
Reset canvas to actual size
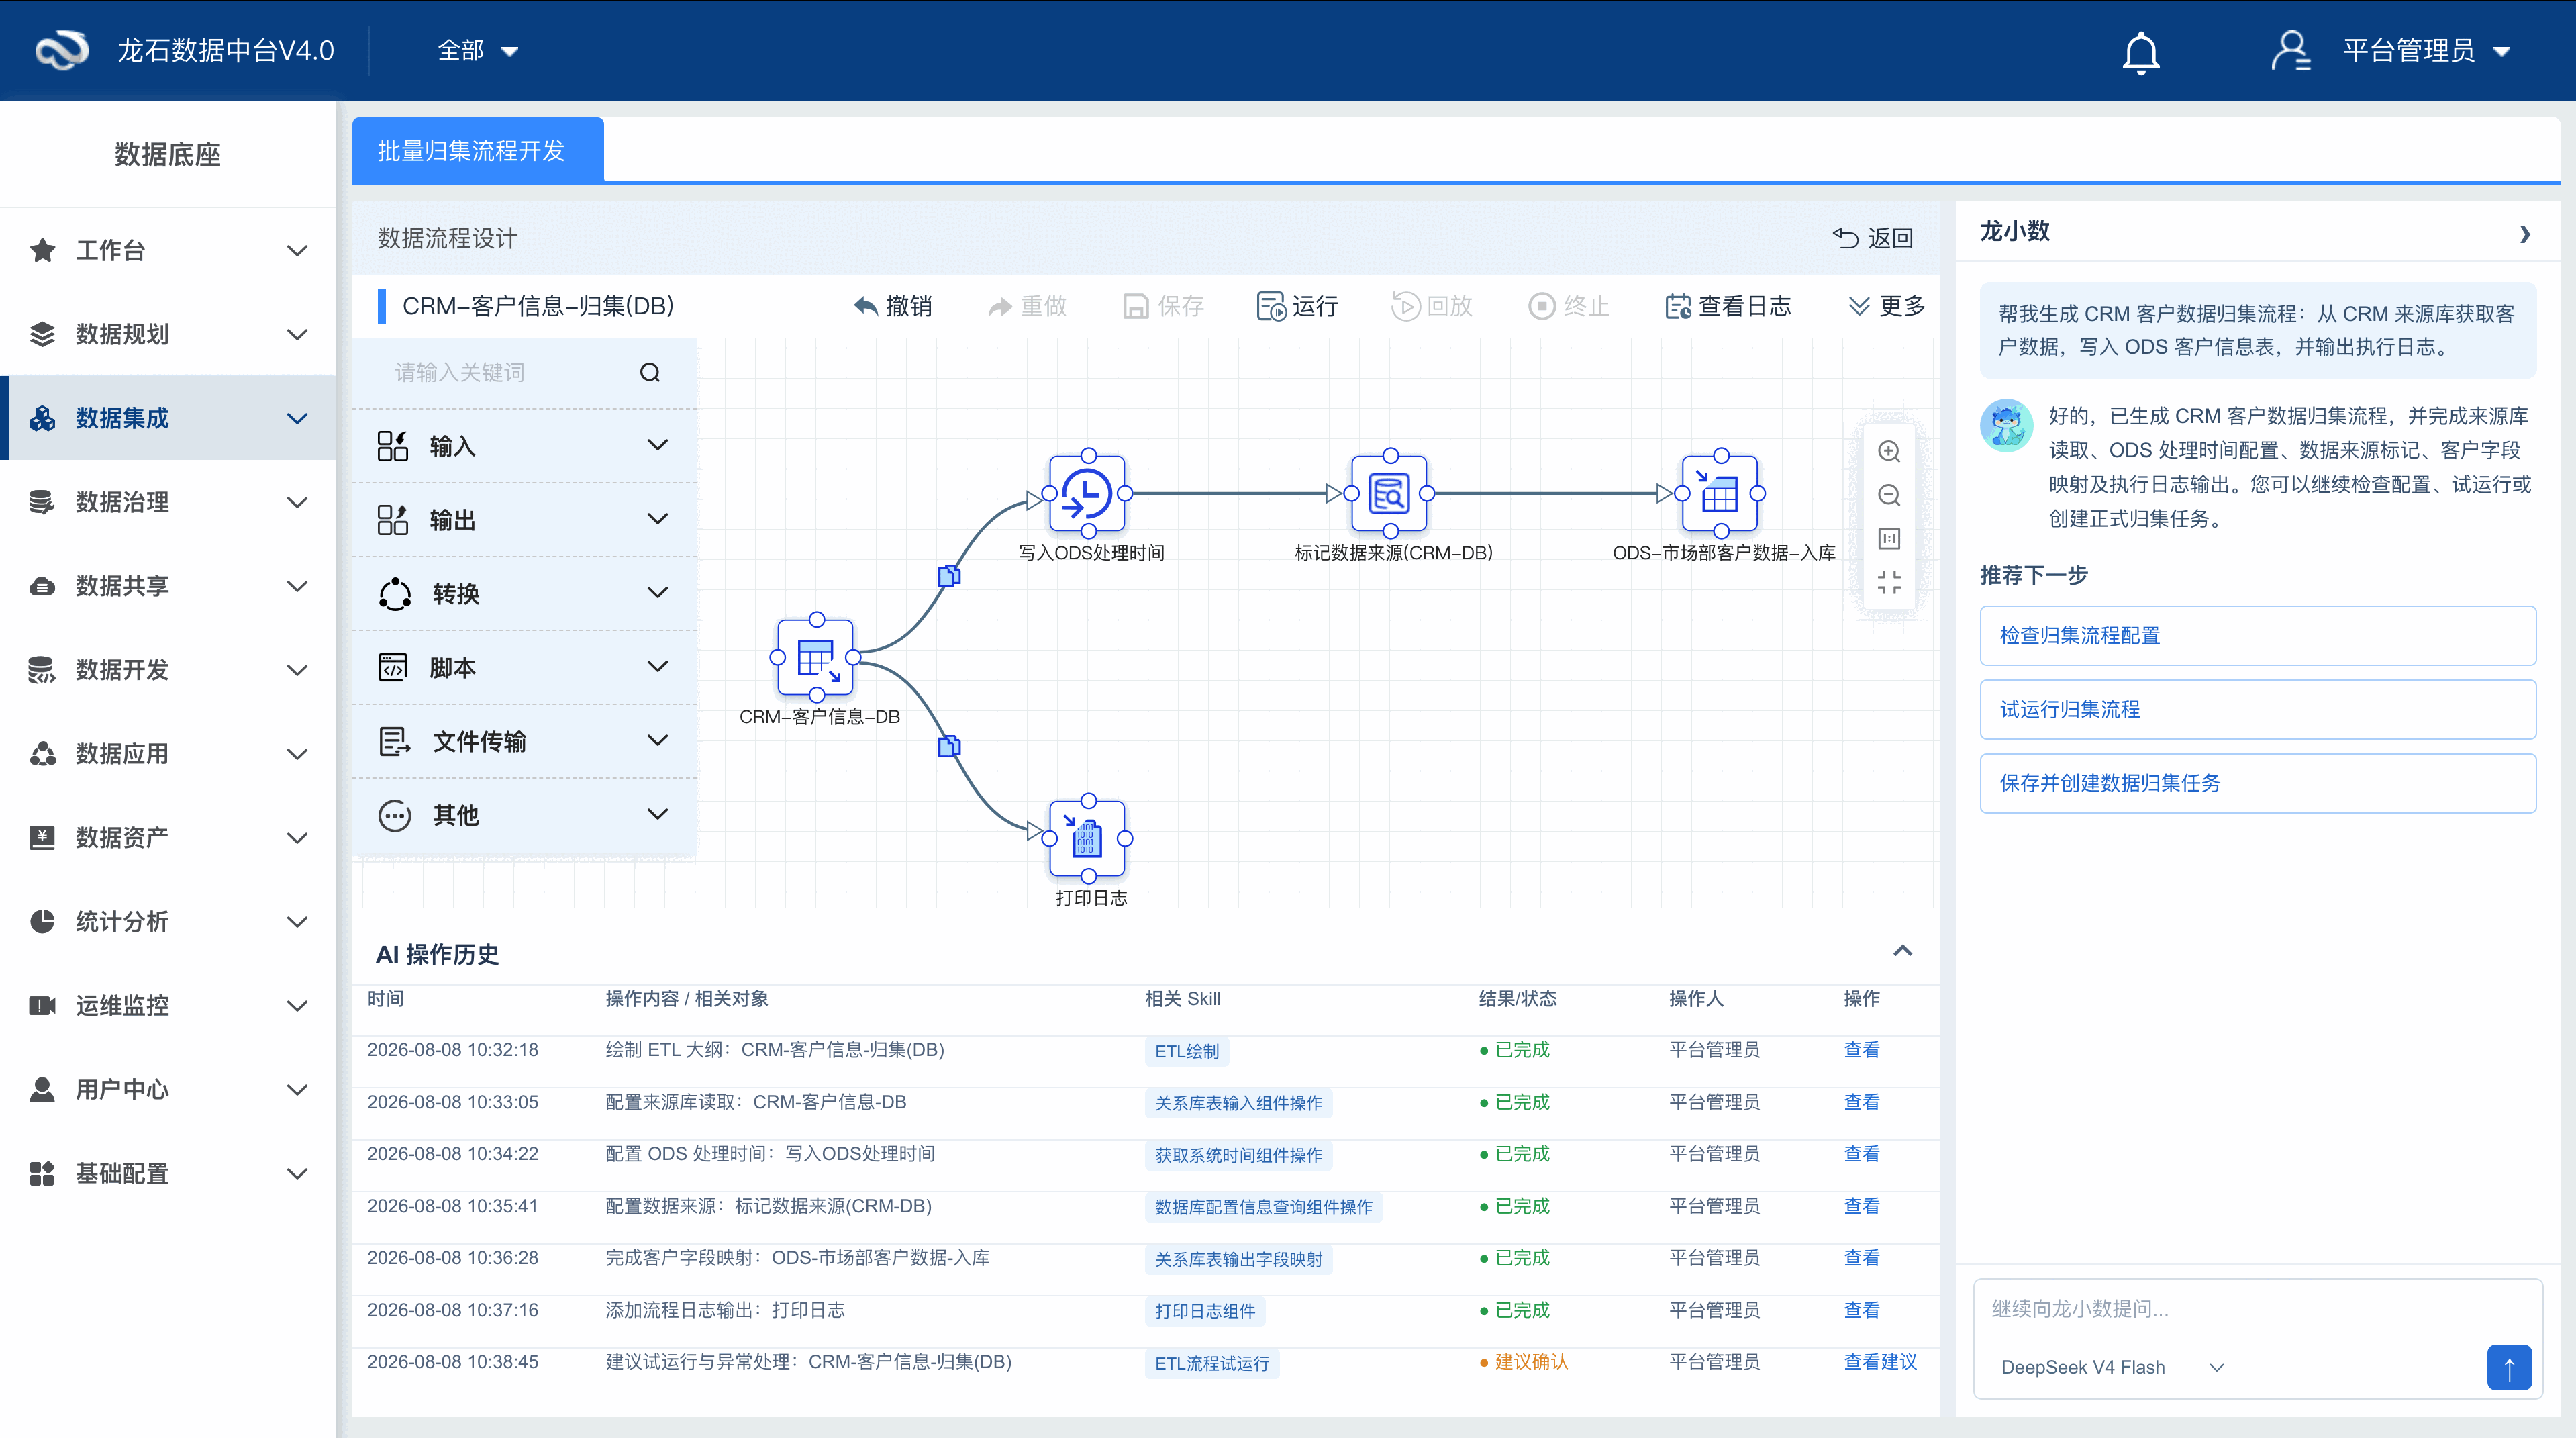pos(1889,539)
